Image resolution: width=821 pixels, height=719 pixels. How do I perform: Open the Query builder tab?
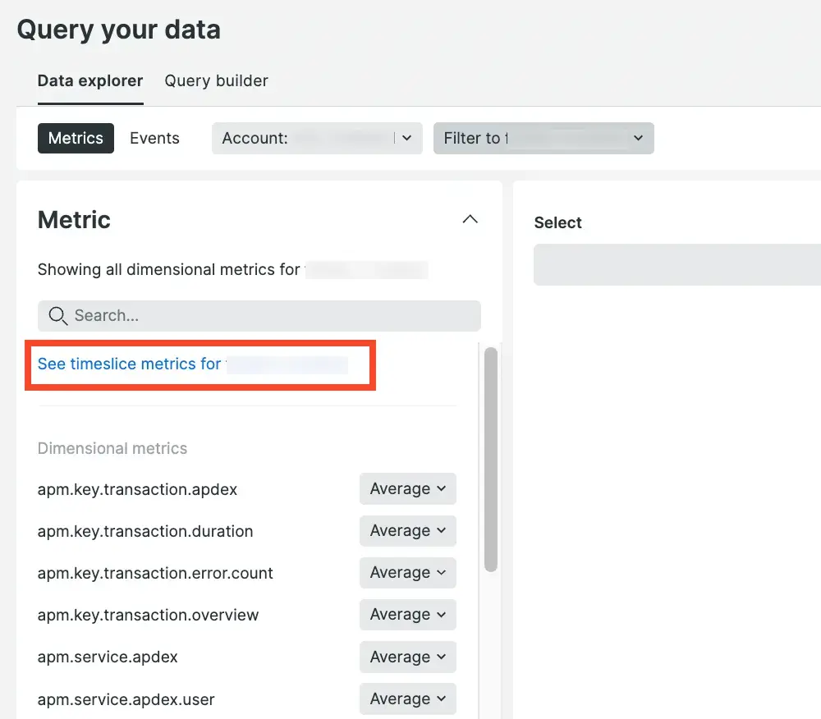tap(216, 80)
